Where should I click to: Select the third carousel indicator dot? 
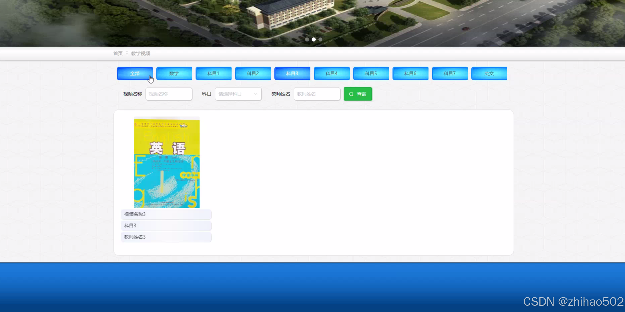pyautogui.click(x=320, y=40)
